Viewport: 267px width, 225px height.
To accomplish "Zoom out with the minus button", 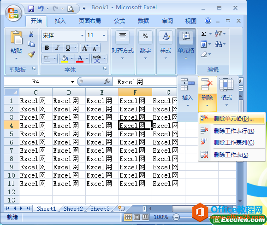I will (176, 217).
